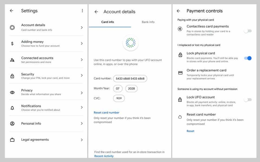
Task: Click the Connected accounts people icon
Action: pos(12,60)
